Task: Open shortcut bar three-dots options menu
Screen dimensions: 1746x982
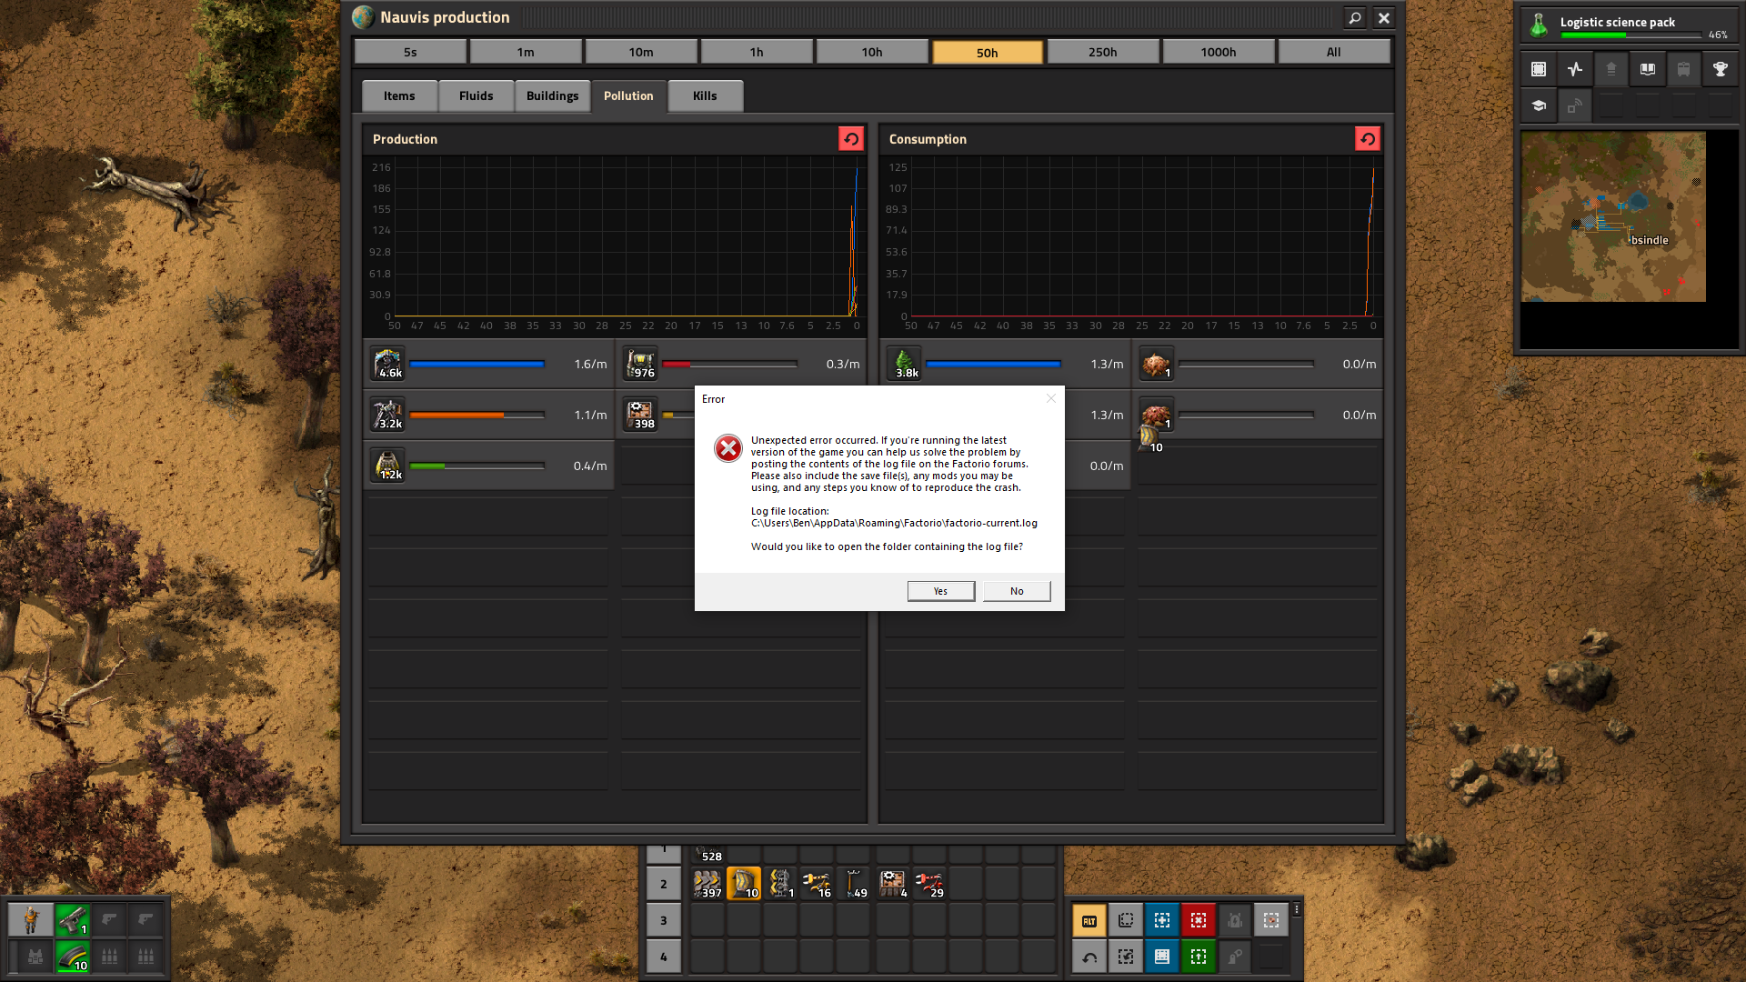Action: [x=1297, y=909]
